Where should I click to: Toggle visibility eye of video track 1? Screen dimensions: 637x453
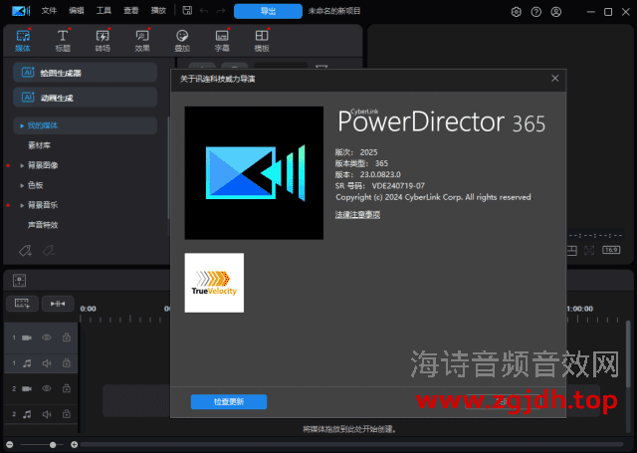click(47, 338)
